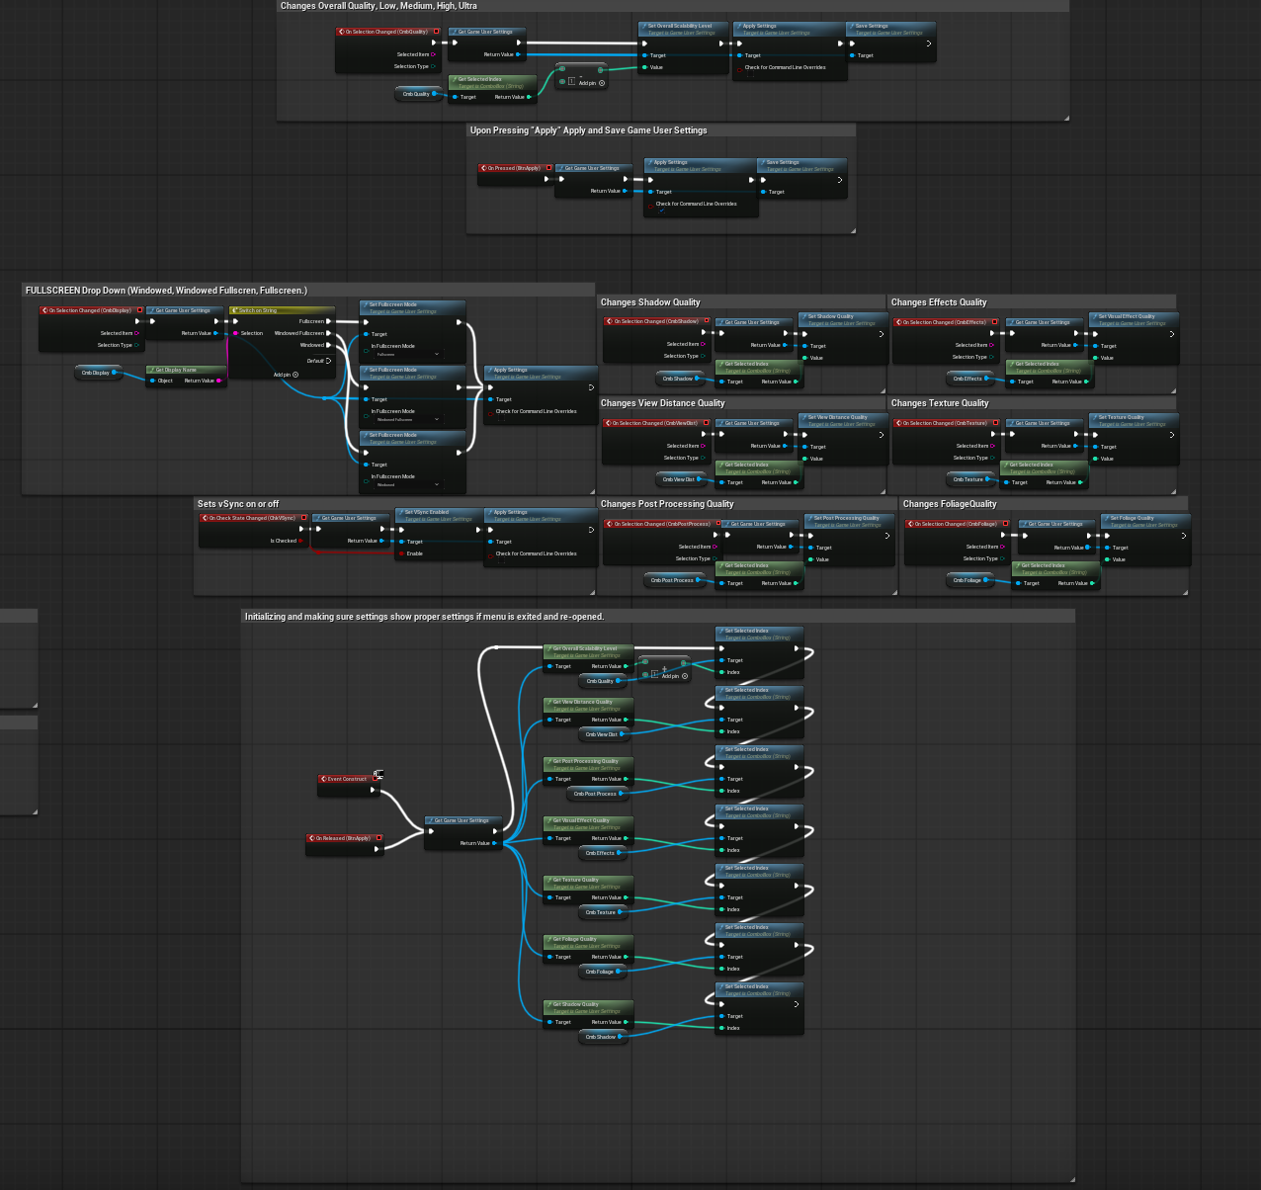The width and height of the screenshot is (1261, 1190).
Task: Select the Event Construct node title
Action: tap(347, 779)
